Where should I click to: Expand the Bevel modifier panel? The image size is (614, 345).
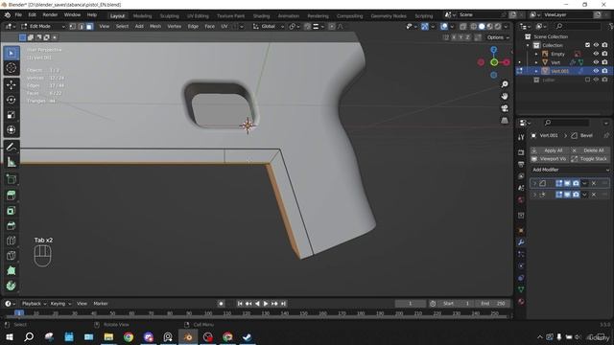click(534, 183)
